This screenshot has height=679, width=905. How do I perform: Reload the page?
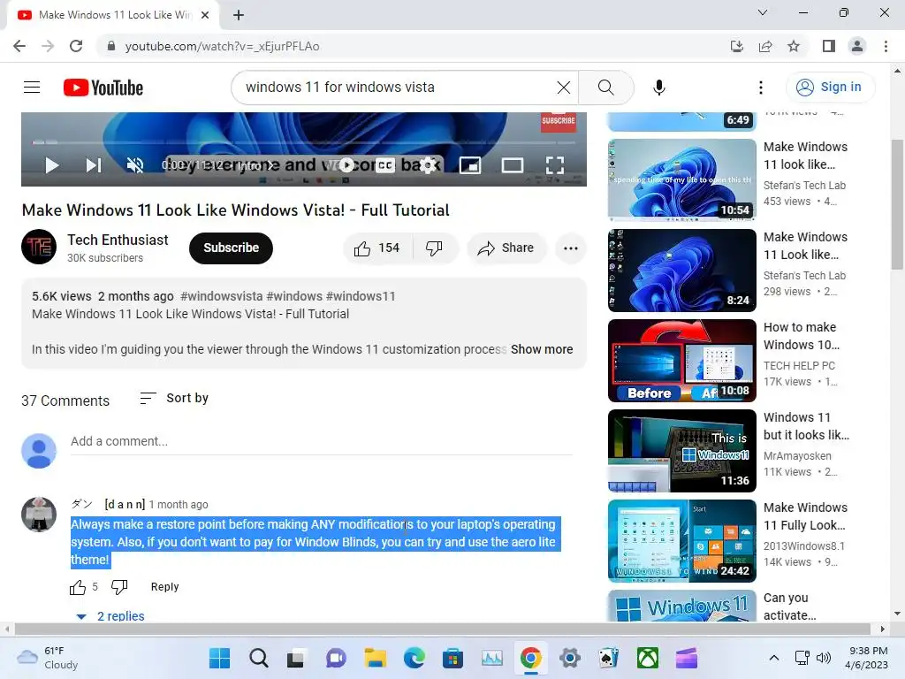point(76,46)
